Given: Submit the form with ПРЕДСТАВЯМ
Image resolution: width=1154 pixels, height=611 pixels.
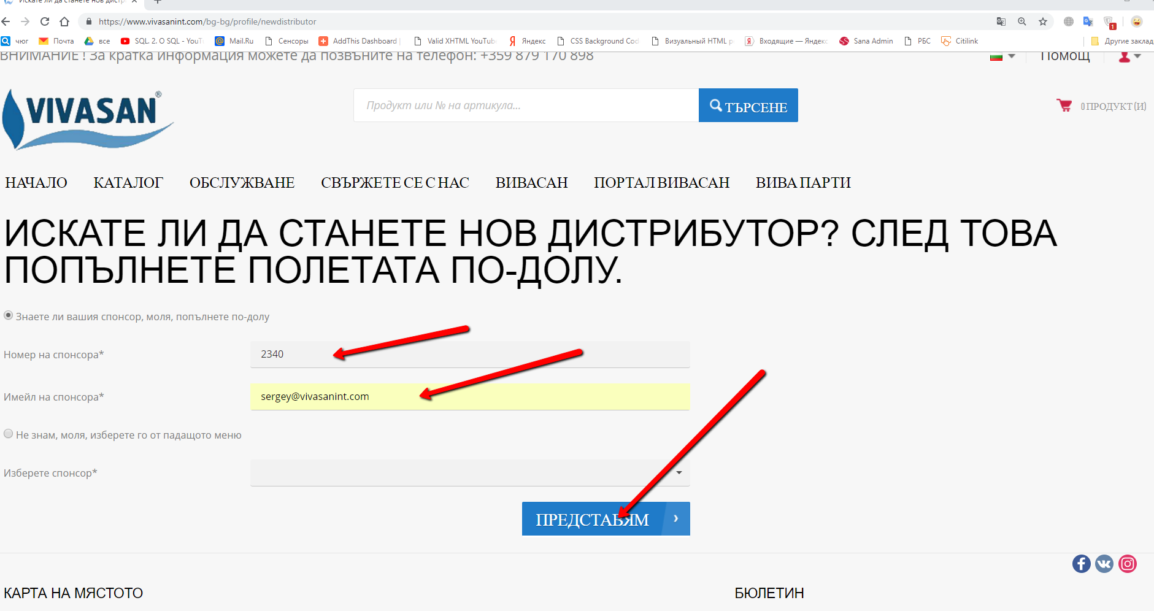Looking at the screenshot, I should [606, 519].
